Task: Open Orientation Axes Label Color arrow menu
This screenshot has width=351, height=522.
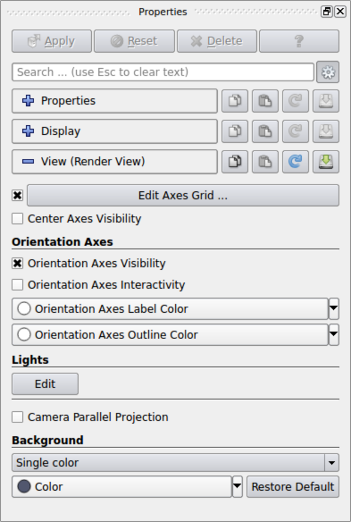Action: [x=334, y=309]
